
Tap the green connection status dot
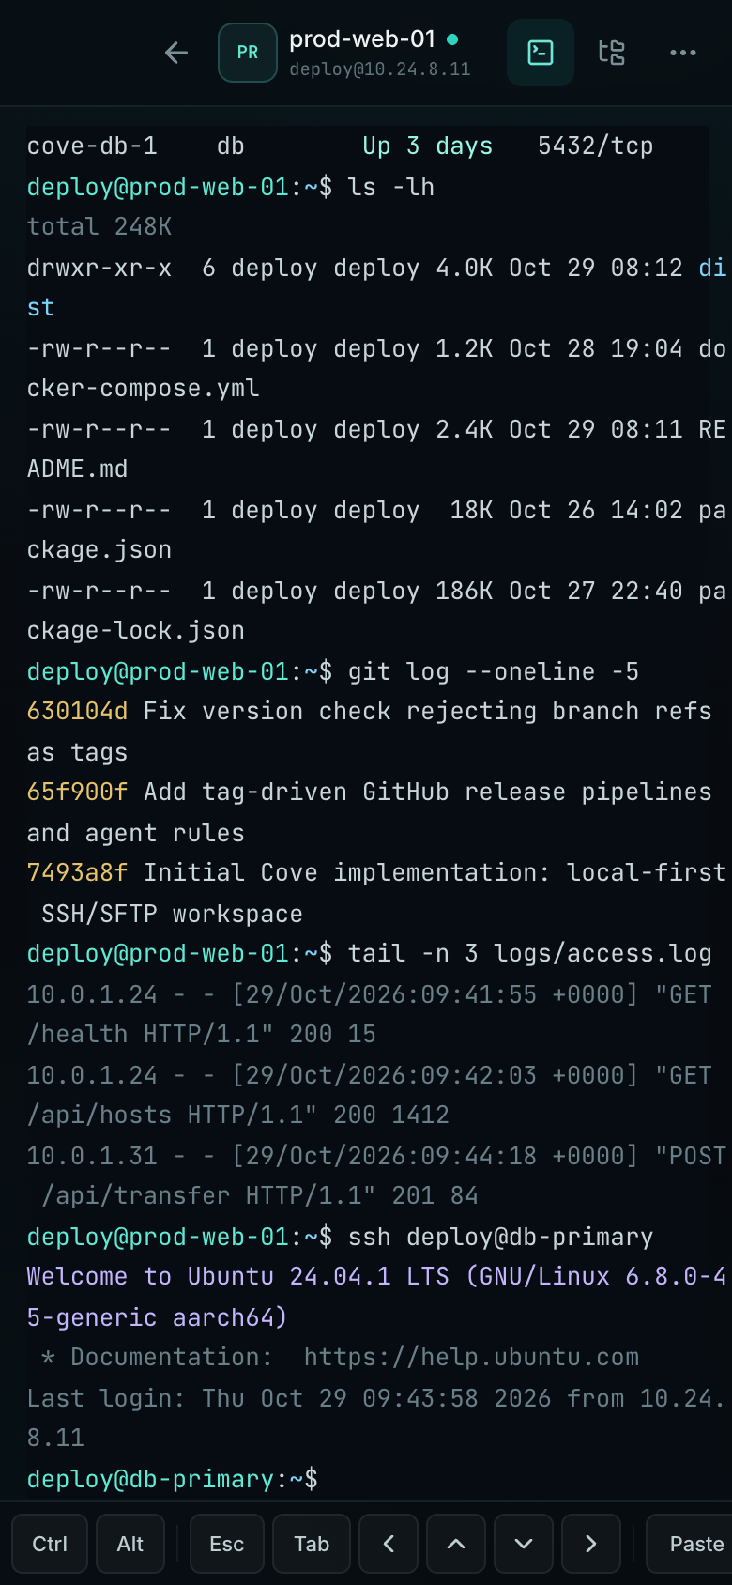452,39
